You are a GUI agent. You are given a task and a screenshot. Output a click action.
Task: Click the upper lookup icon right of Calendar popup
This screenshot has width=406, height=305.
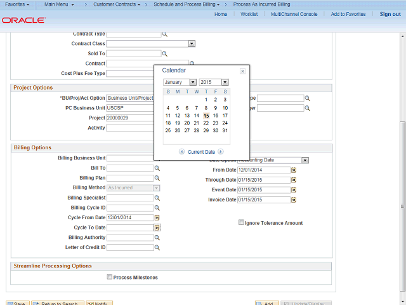coord(307,98)
